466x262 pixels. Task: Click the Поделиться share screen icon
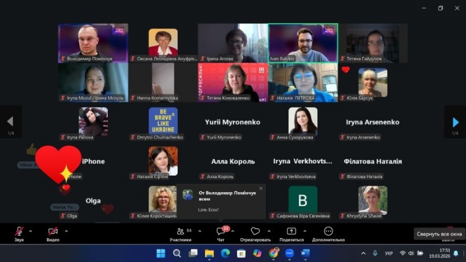pyautogui.click(x=291, y=232)
